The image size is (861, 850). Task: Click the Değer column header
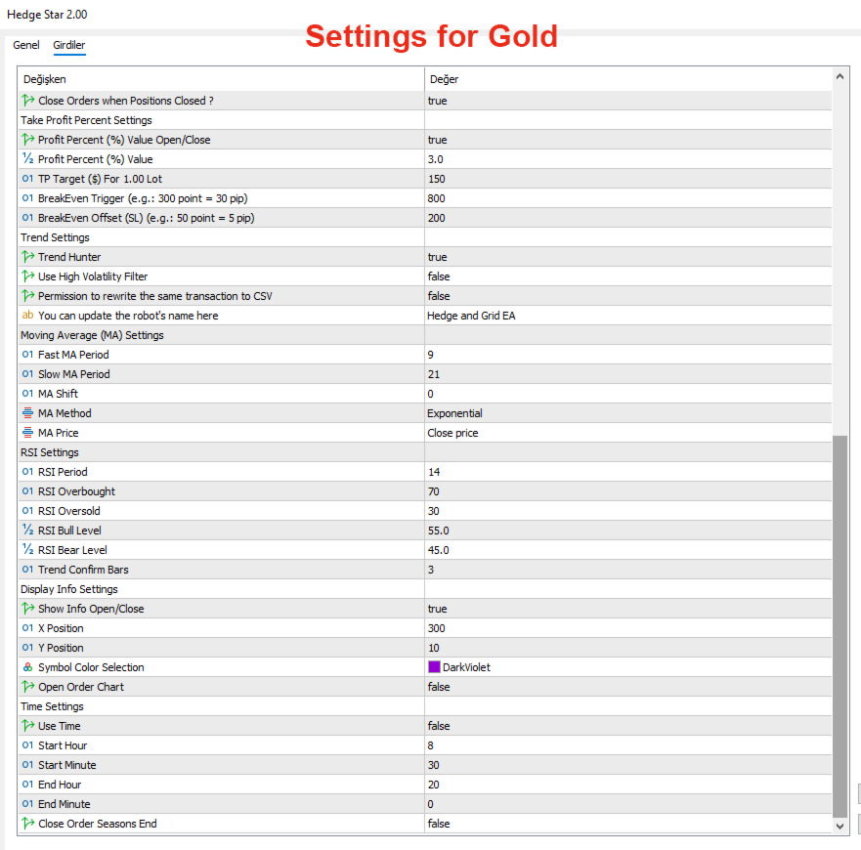[445, 79]
